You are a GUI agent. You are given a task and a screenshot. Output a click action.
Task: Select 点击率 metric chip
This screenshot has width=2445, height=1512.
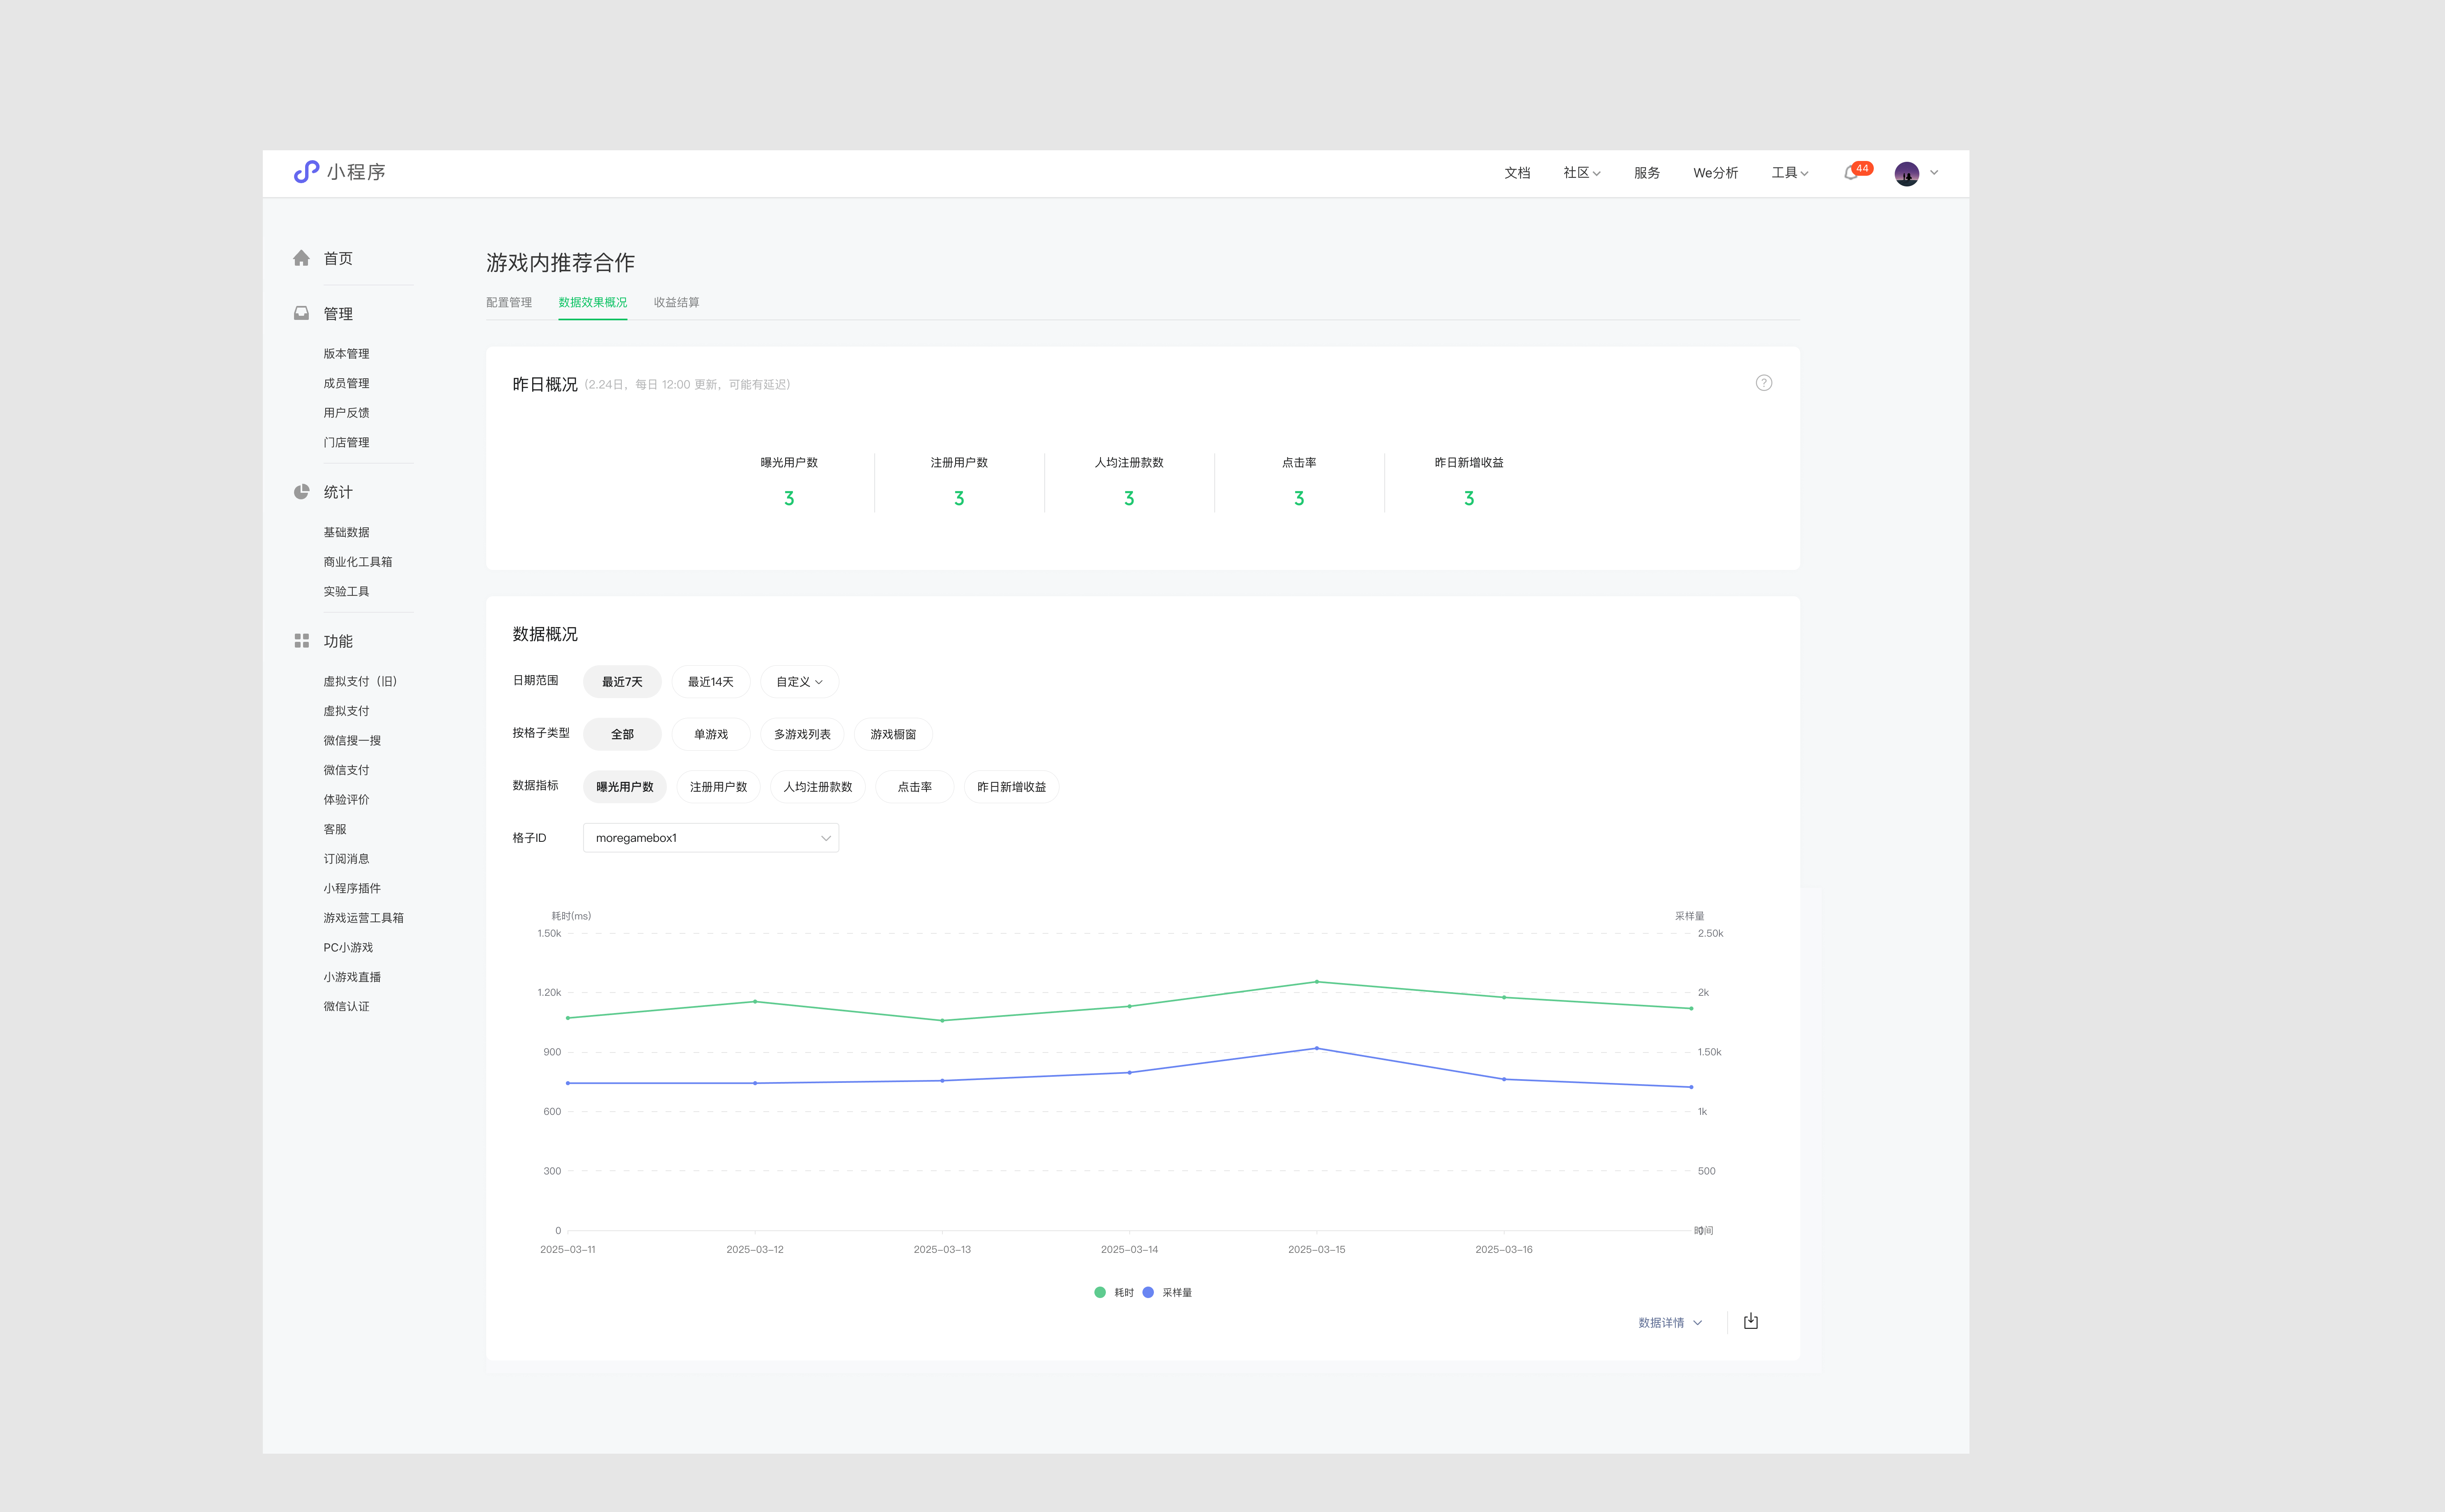(x=915, y=787)
